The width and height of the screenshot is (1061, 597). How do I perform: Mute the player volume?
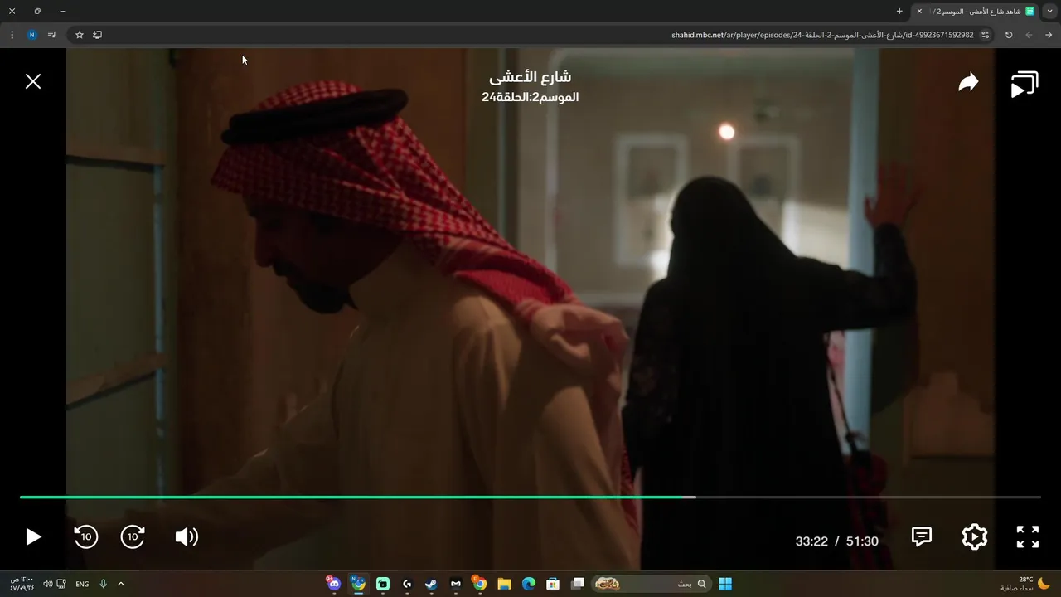[187, 537]
